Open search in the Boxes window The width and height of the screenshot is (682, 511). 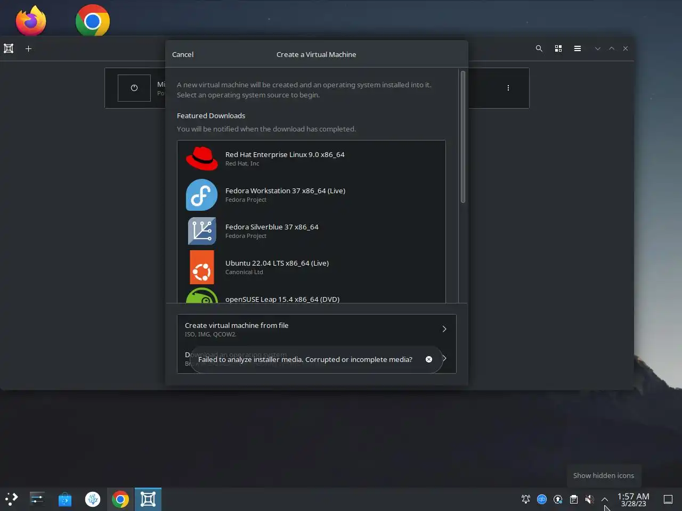click(x=539, y=48)
